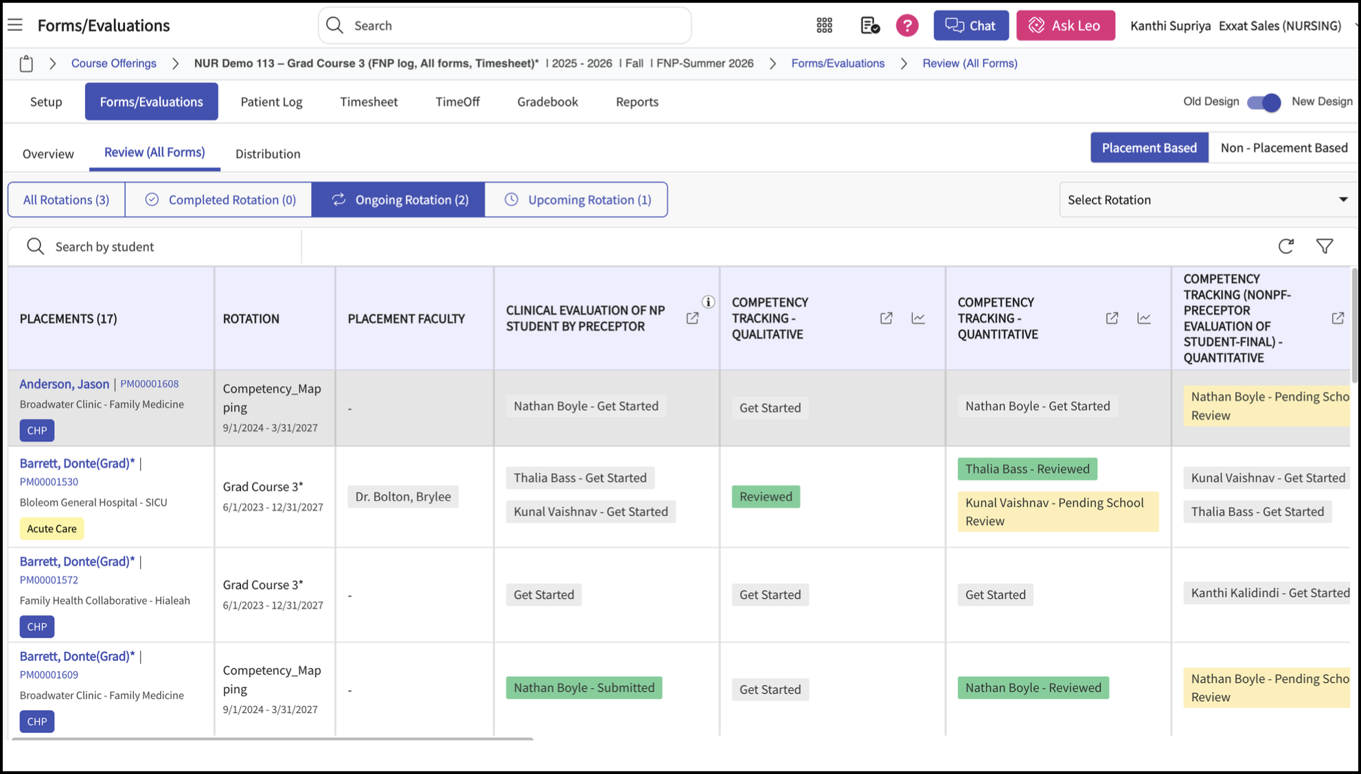Switch to the Patient Log tab
Image resolution: width=1361 pixels, height=774 pixels.
click(271, 102)
